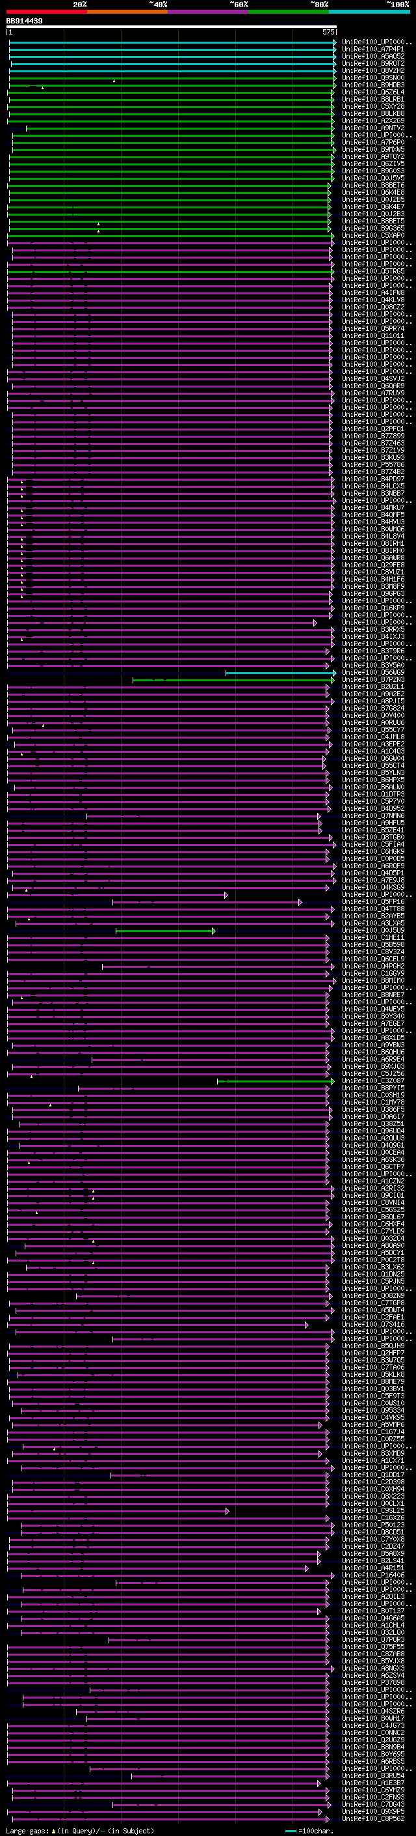Open hit UniRef100_A7P4P1

[373, 49]
